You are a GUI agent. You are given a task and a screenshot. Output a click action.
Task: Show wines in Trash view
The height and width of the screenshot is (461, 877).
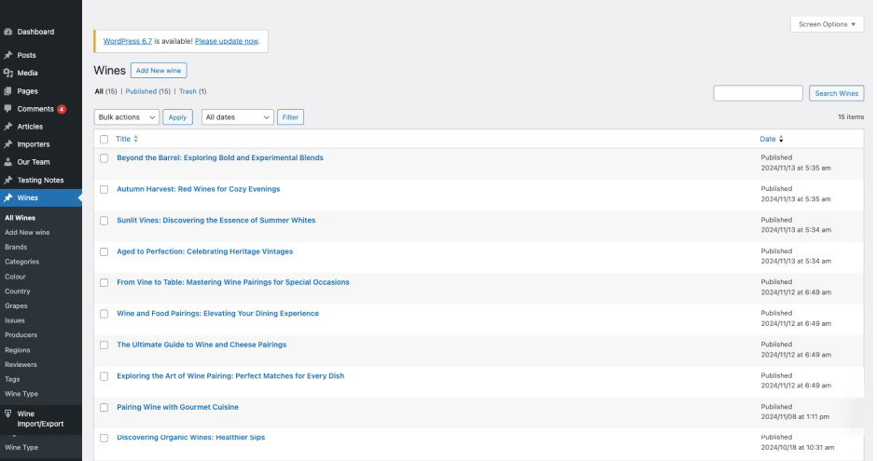(x=192, y=91)
